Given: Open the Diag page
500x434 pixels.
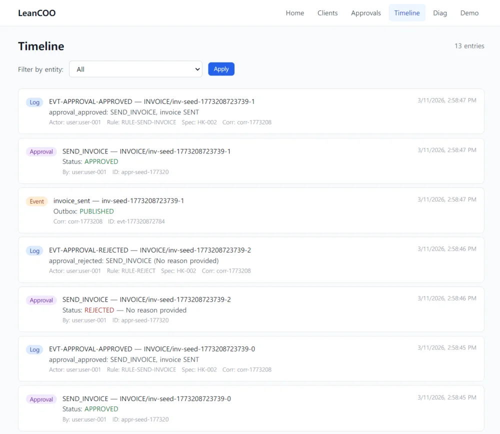Looking at the screenshot, I should click(x=439, y=13).
